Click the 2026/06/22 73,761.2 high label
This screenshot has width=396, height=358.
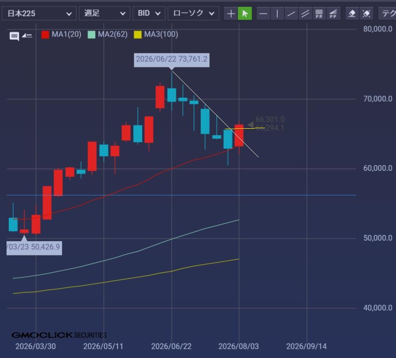[172, 60]
